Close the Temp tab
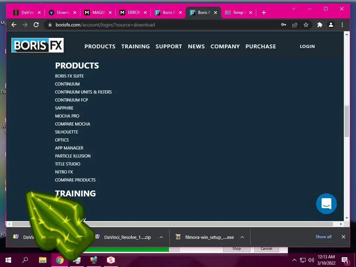Image resolution: width=356 pixels, height=267 pixels. tap(251, 13)
